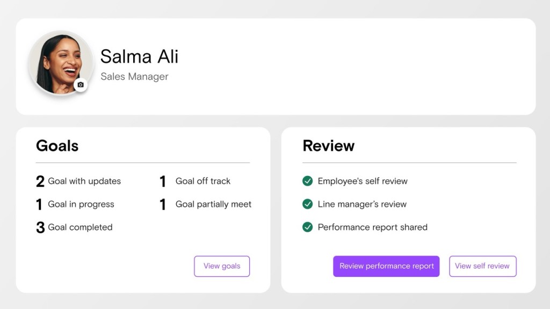The height and width of the screenshot is (309, 550).
Task: Click the '1 Goal off track' entry
Action: point(196,181)
